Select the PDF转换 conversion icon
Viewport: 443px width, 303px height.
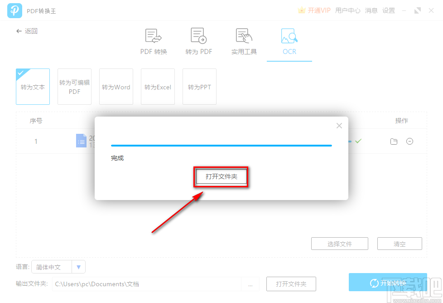153,35
